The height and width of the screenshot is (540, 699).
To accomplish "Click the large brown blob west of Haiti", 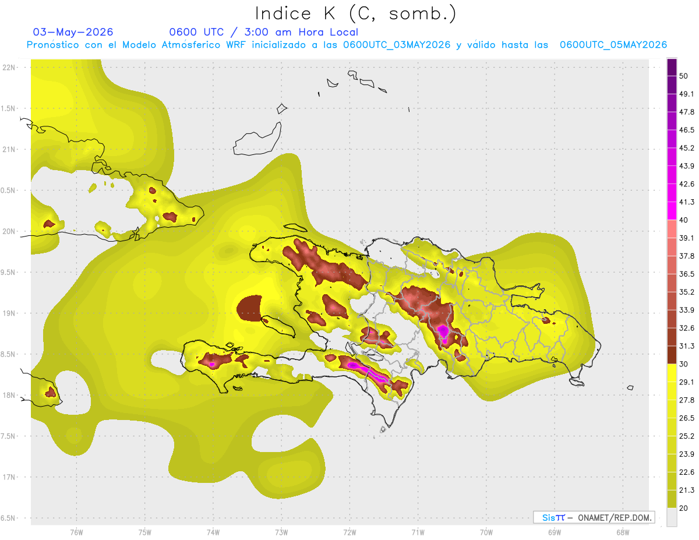I will coord(250,308).
